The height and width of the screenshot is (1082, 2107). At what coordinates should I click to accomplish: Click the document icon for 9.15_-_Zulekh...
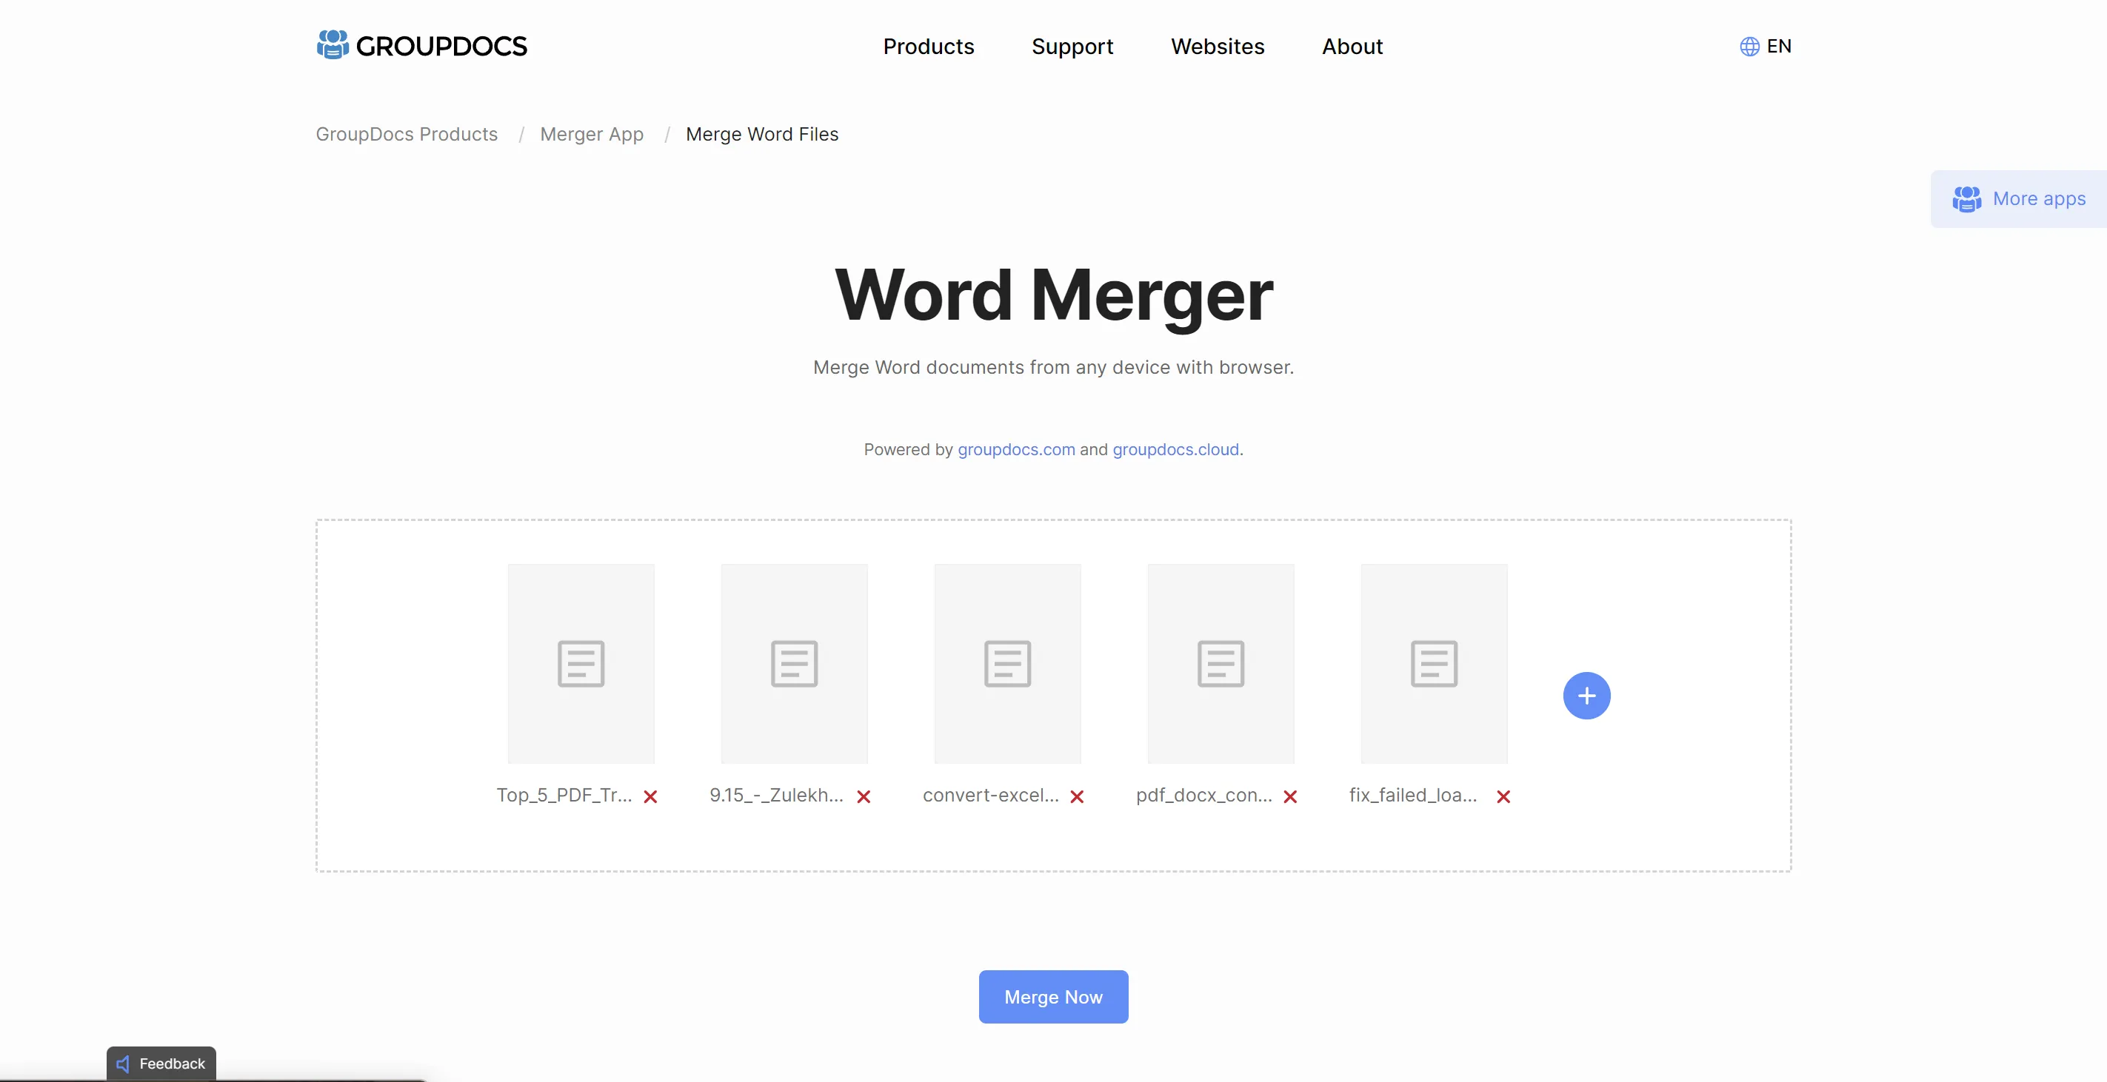click(x=794, y=662)
